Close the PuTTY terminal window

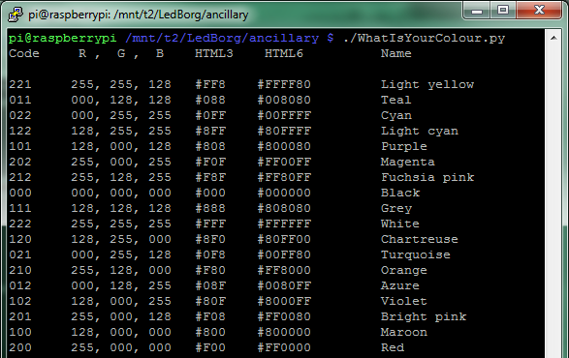pos(539,10)
